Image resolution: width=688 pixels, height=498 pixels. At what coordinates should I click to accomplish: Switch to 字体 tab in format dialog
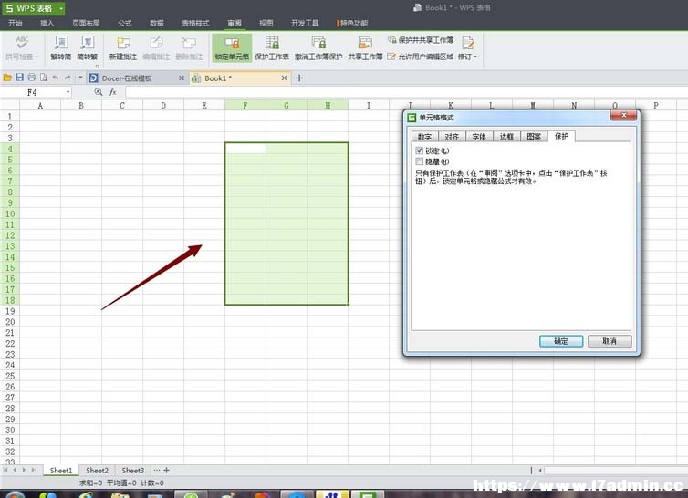tap(479, 137)
